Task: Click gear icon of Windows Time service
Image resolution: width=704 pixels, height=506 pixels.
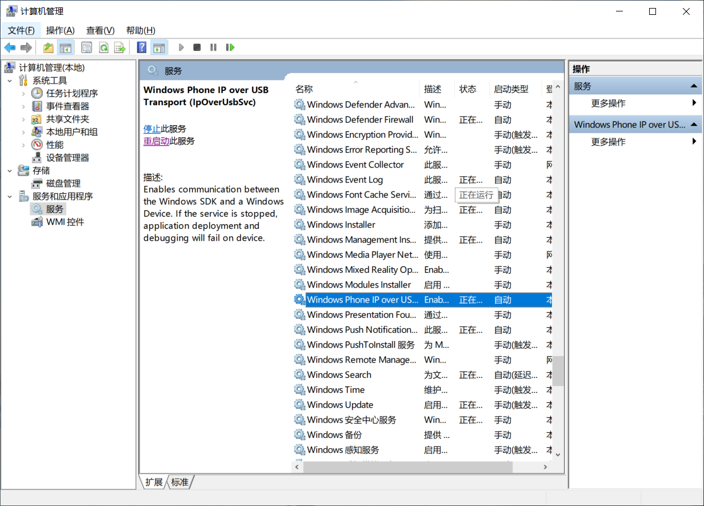Action: (299, 390)
